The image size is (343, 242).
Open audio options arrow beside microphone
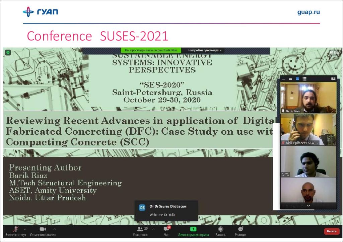[x=25, y=229]
